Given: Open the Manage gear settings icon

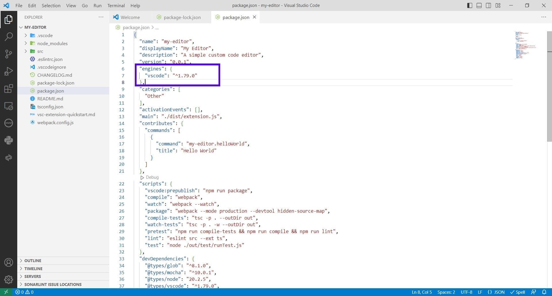Looking at the screenshot, I should point(9,279).
